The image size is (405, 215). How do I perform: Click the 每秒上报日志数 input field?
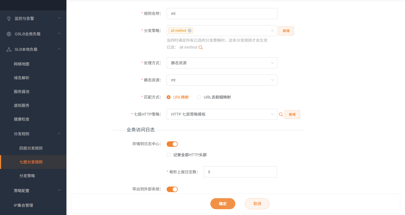(x=240, y=172)
